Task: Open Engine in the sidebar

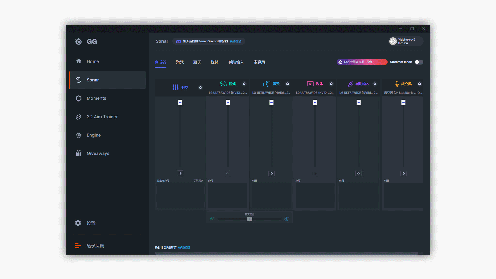Action: 107,135
